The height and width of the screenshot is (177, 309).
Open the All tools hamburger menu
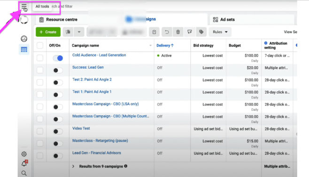pos(24,7)
